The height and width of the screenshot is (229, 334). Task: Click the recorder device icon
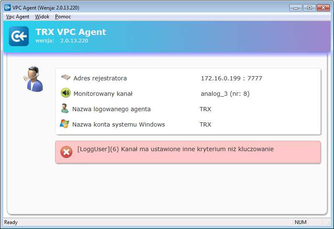[x=66, y=77]
